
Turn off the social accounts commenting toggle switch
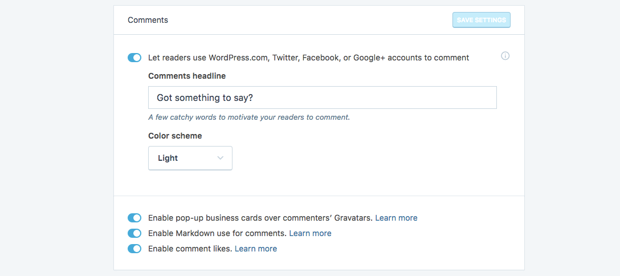coord(134,58)
